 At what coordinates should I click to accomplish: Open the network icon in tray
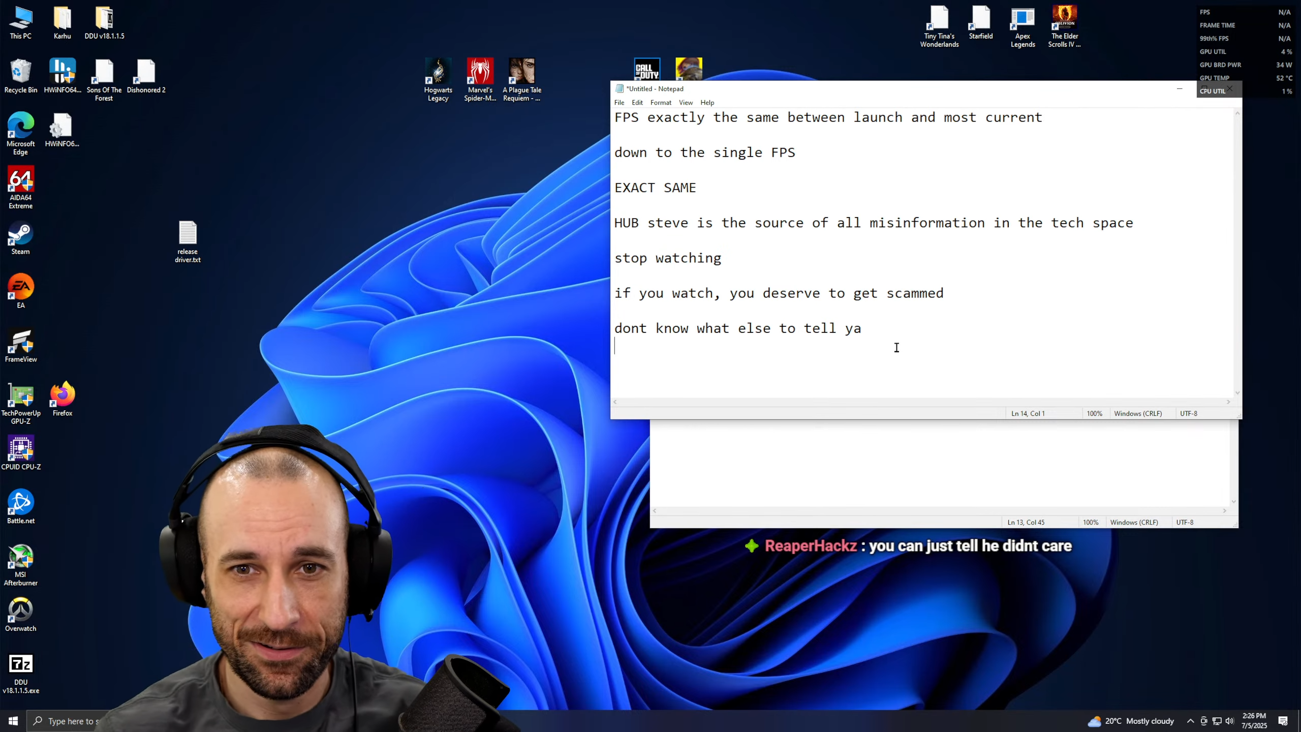(x=1217, y=721)
